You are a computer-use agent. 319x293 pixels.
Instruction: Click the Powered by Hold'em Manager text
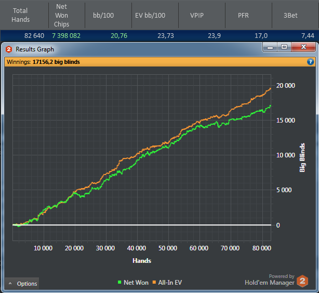point(270,280)
